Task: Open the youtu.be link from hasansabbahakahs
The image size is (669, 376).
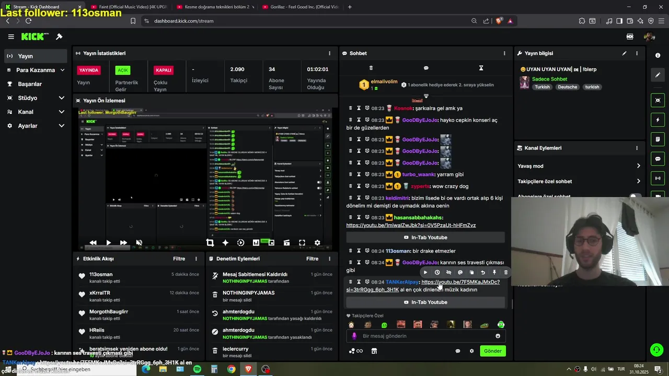Action: tap(411, 225)
